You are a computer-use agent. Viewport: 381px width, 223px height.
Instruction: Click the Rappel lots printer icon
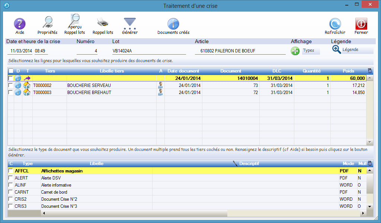coord(103,23)
